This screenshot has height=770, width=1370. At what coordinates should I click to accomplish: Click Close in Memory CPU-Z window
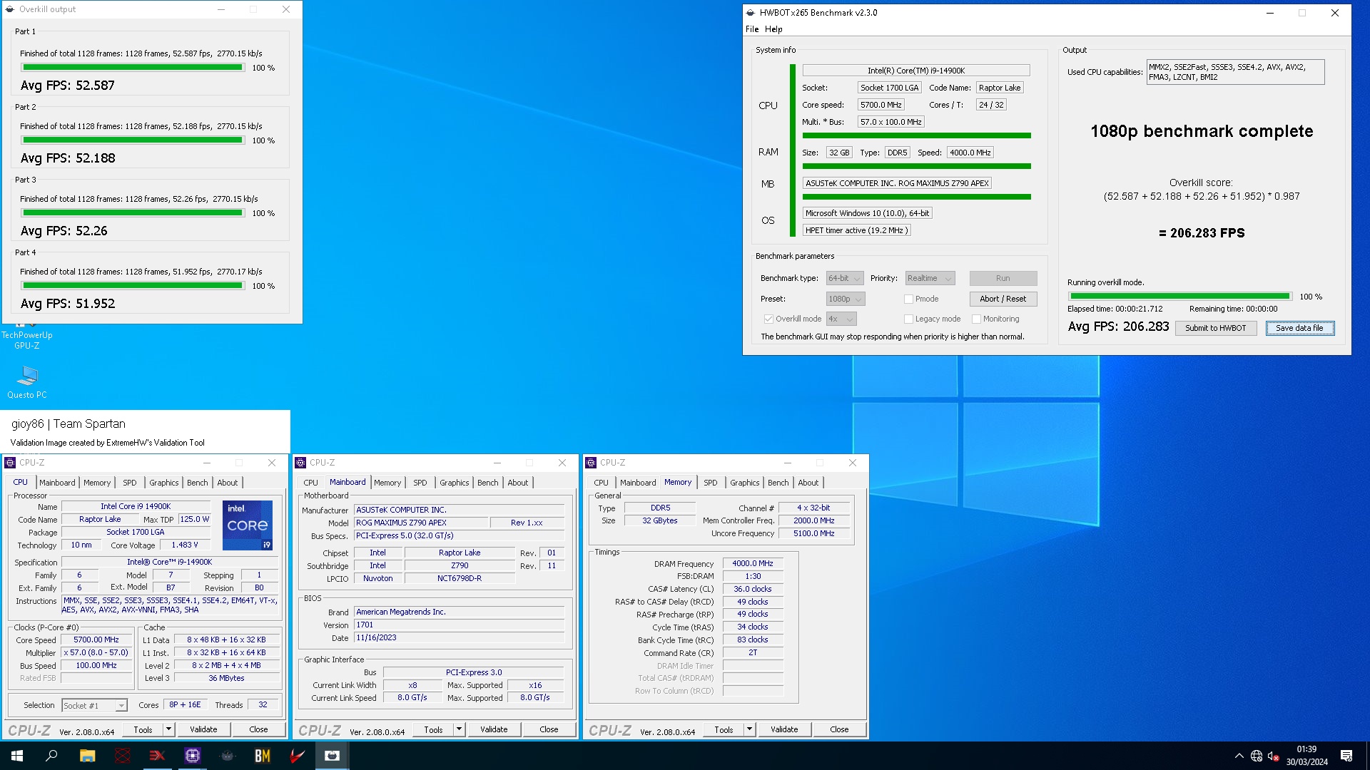coord(839,729)
